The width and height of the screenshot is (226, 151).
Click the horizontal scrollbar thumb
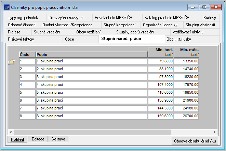[x=93, y=132]
